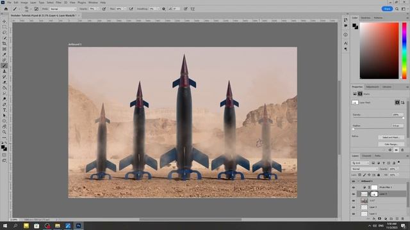Toggle Artboard 1 visibility eye
410x230 pixels.
pyautogui.click(x=354, y=181)
